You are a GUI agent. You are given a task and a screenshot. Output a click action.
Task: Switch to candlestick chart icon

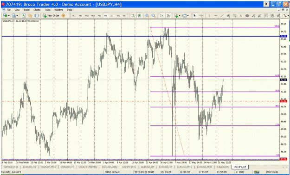(139, 16)
